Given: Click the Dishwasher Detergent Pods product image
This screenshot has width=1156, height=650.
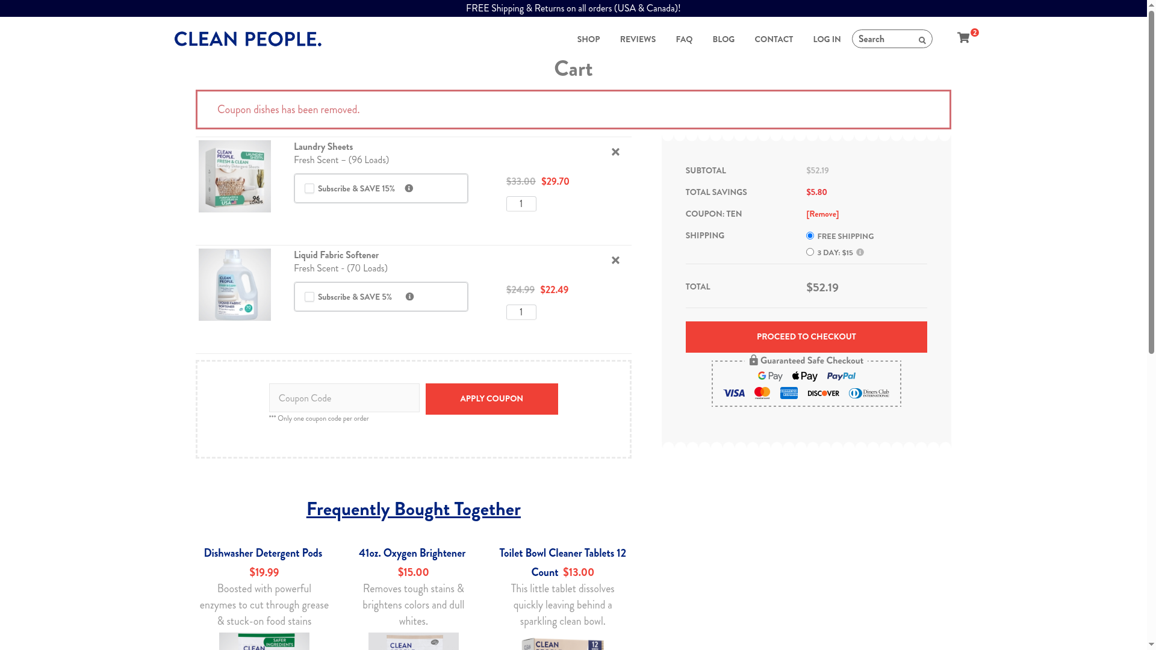Looking at the screenshot, I should (264, 642).
